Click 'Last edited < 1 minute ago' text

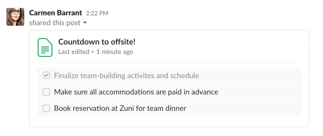coord(96,52)
